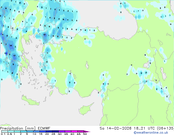Click the '18..21 UTC' time text

tap(145, 128)
